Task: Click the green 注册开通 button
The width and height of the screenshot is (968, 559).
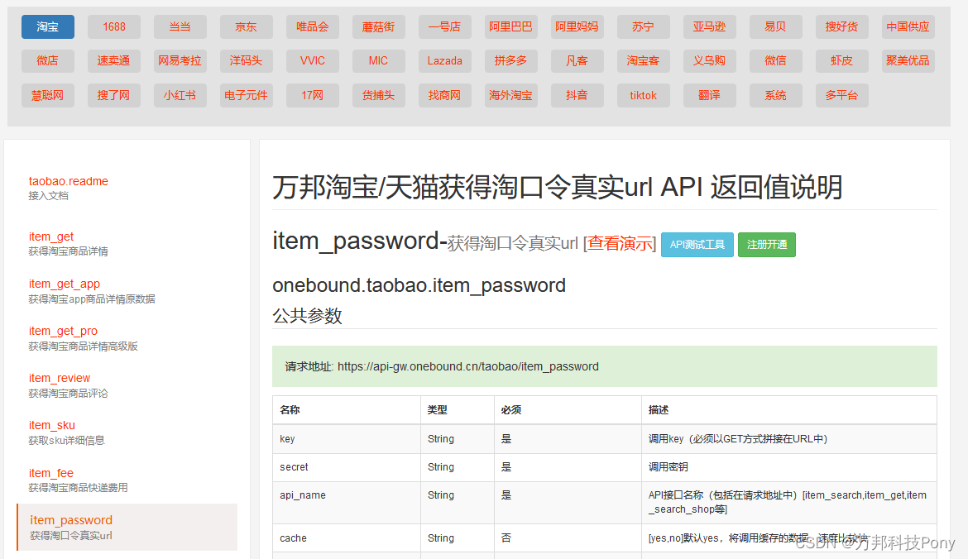Action: point(767,244)
